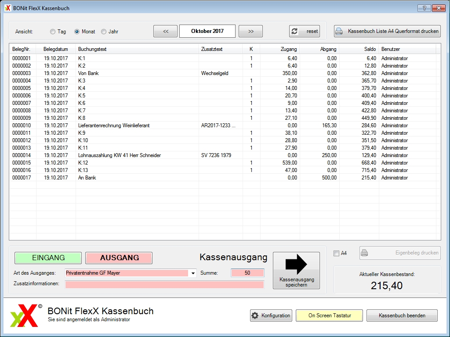Click the Eigenbeleg drucken button

click(400, 253)
